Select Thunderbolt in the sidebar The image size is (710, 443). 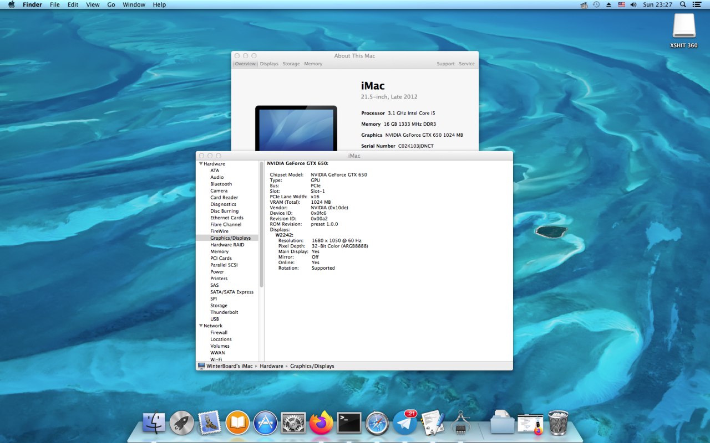(x=224, y=312)
